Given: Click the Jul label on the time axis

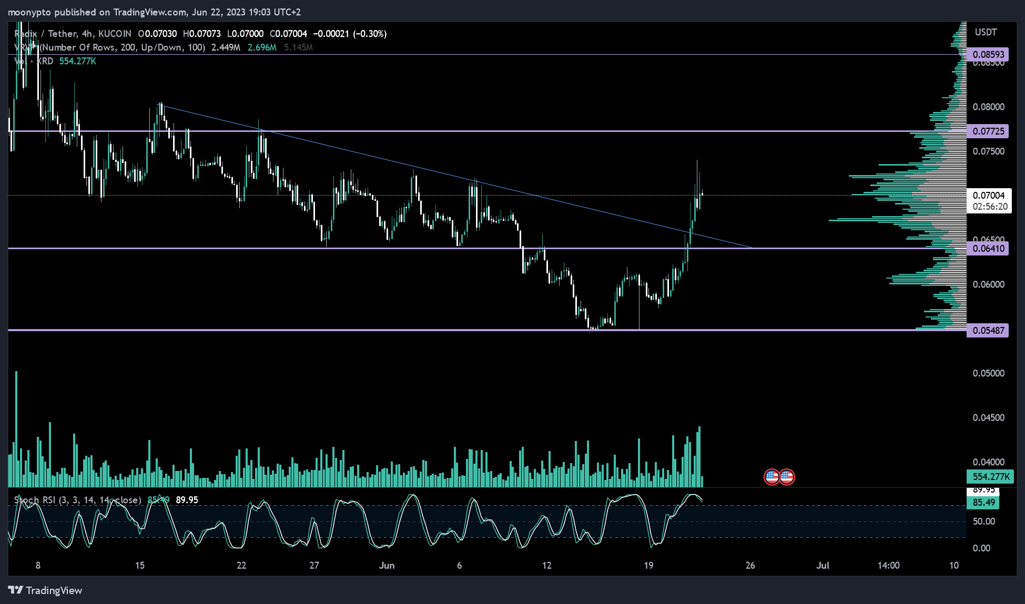Looking at the screenshot, I should 823,566.
